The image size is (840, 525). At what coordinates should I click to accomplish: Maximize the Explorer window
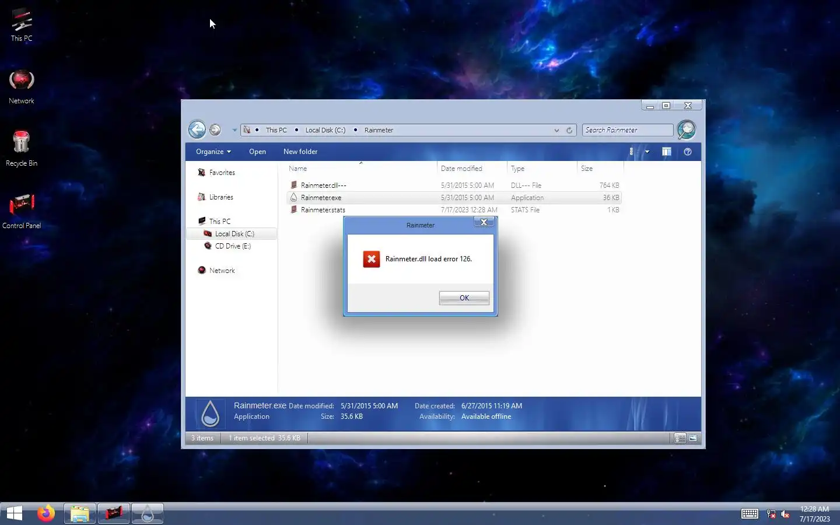[666, 106]
